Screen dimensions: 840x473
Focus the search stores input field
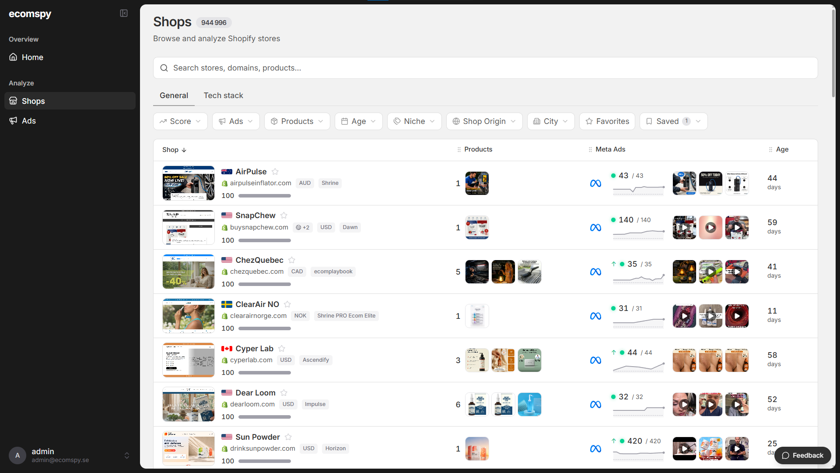click(485, 68)
